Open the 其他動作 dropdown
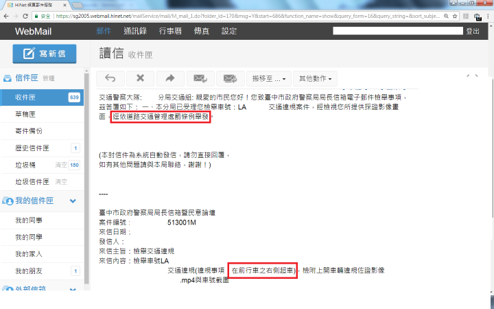Viewport: 494px width, 309px height. tap(315, 78)
